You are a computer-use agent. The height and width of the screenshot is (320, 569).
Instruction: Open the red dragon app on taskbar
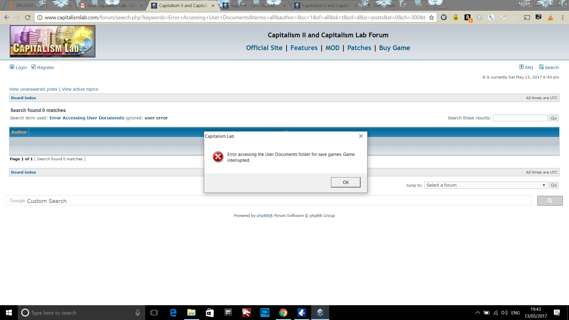pos(247,313)
